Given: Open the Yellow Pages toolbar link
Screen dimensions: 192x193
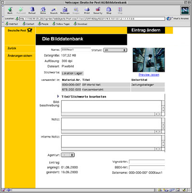Looking at the screenshot, I should [61, 24].
